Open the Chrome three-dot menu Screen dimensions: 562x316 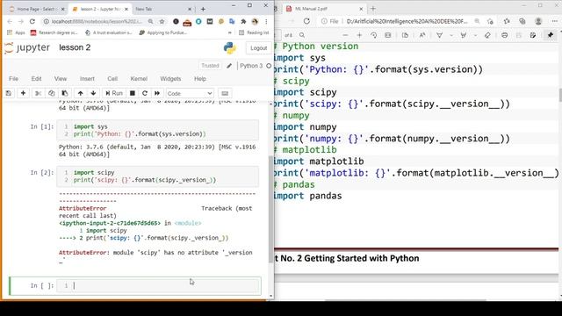(266, 21)
